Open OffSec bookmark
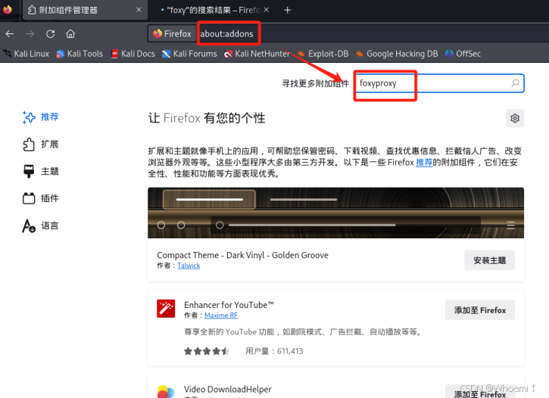 [463, 54]
